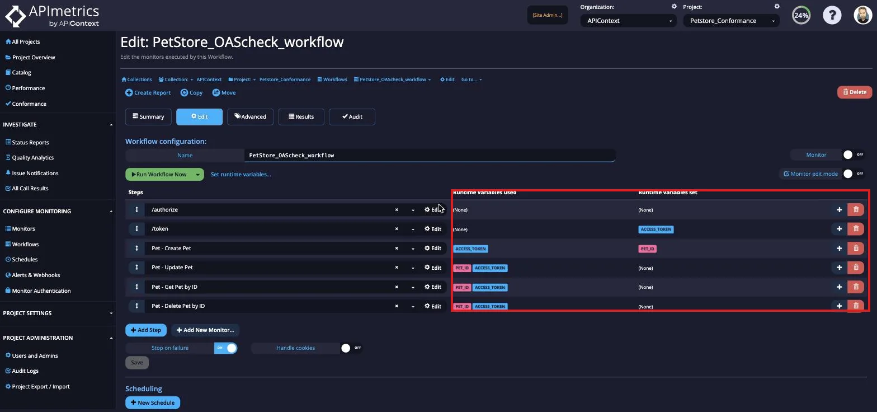Add a step after Pet - Get Pet by ID
This screenshot has width=877, height=412.
pyautogui.click(x=839, y=287)
